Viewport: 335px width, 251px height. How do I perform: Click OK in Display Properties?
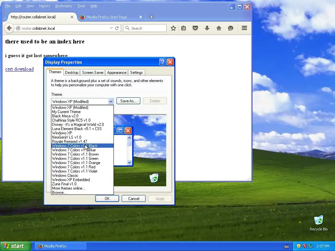[107, 199]
